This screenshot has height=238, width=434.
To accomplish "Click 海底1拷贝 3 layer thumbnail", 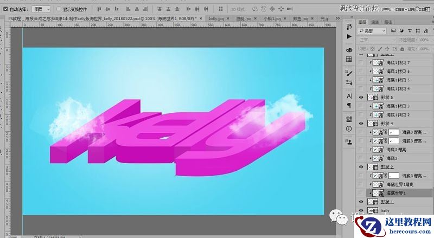I will [x=378, y=106].
